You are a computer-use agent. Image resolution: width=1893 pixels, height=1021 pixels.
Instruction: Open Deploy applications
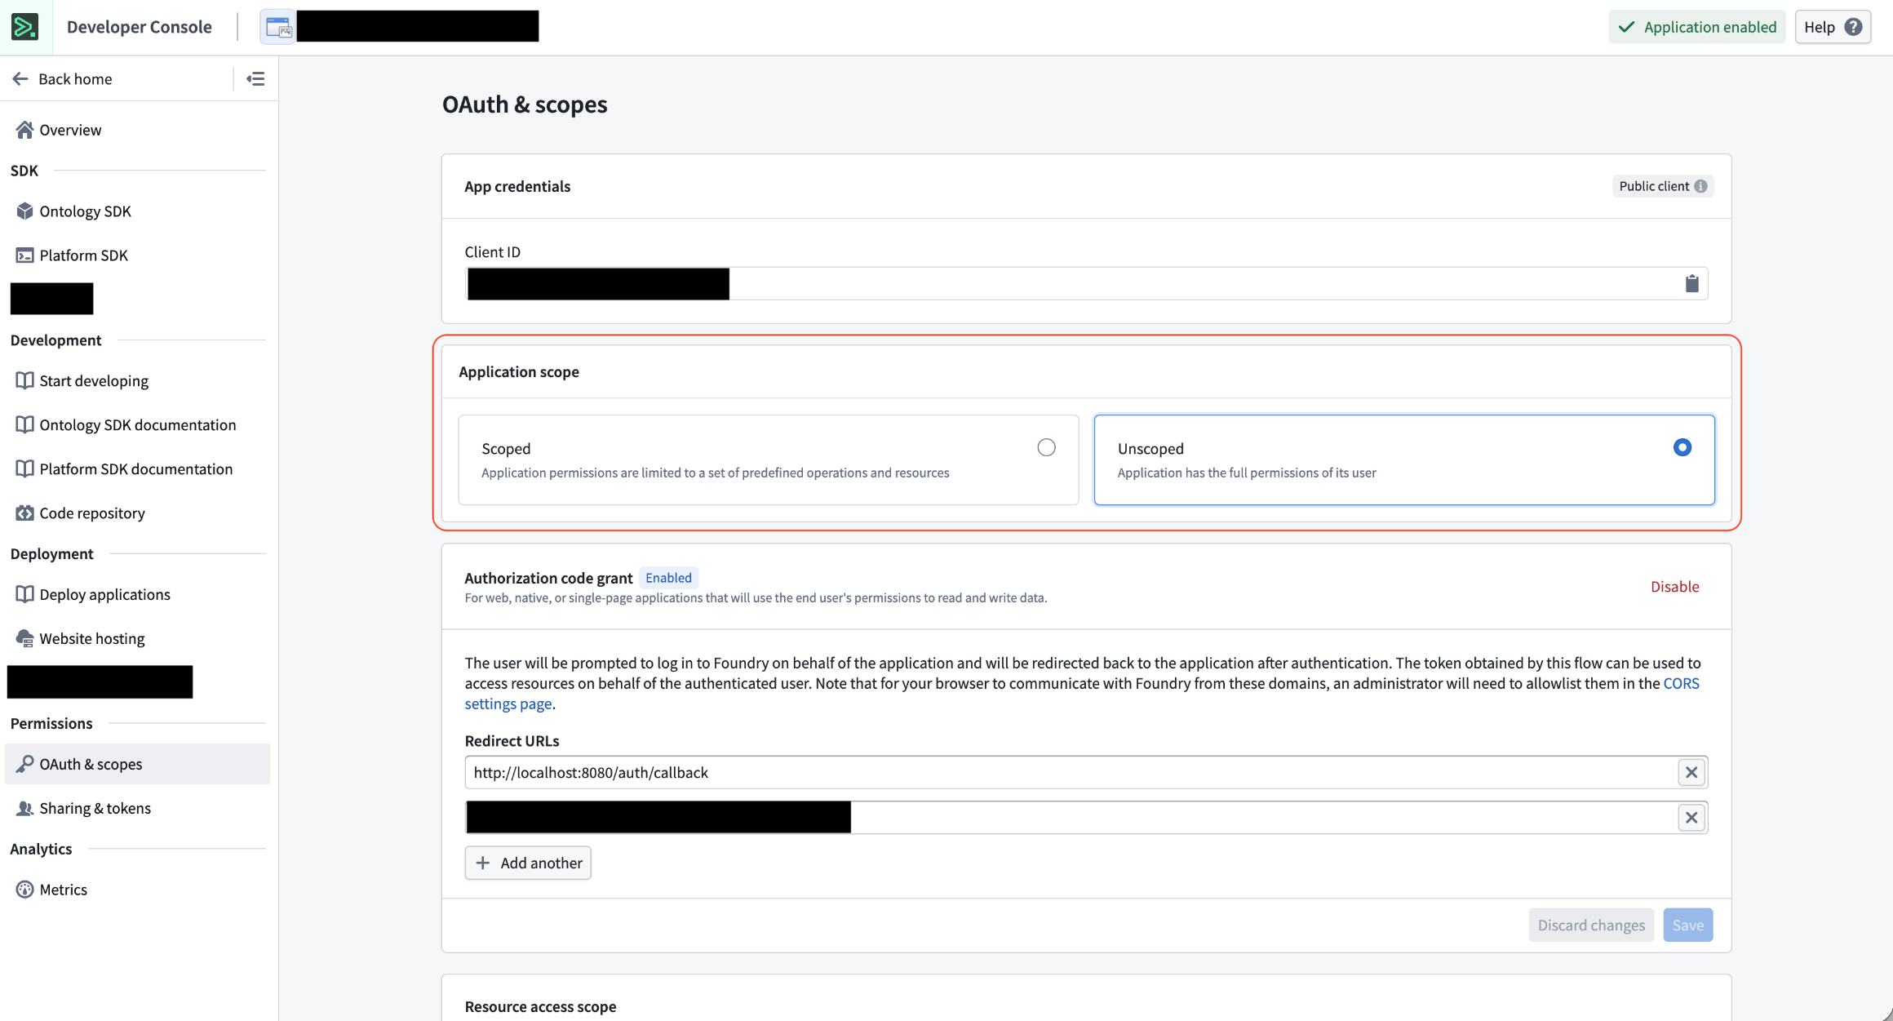tap(104, 593)
